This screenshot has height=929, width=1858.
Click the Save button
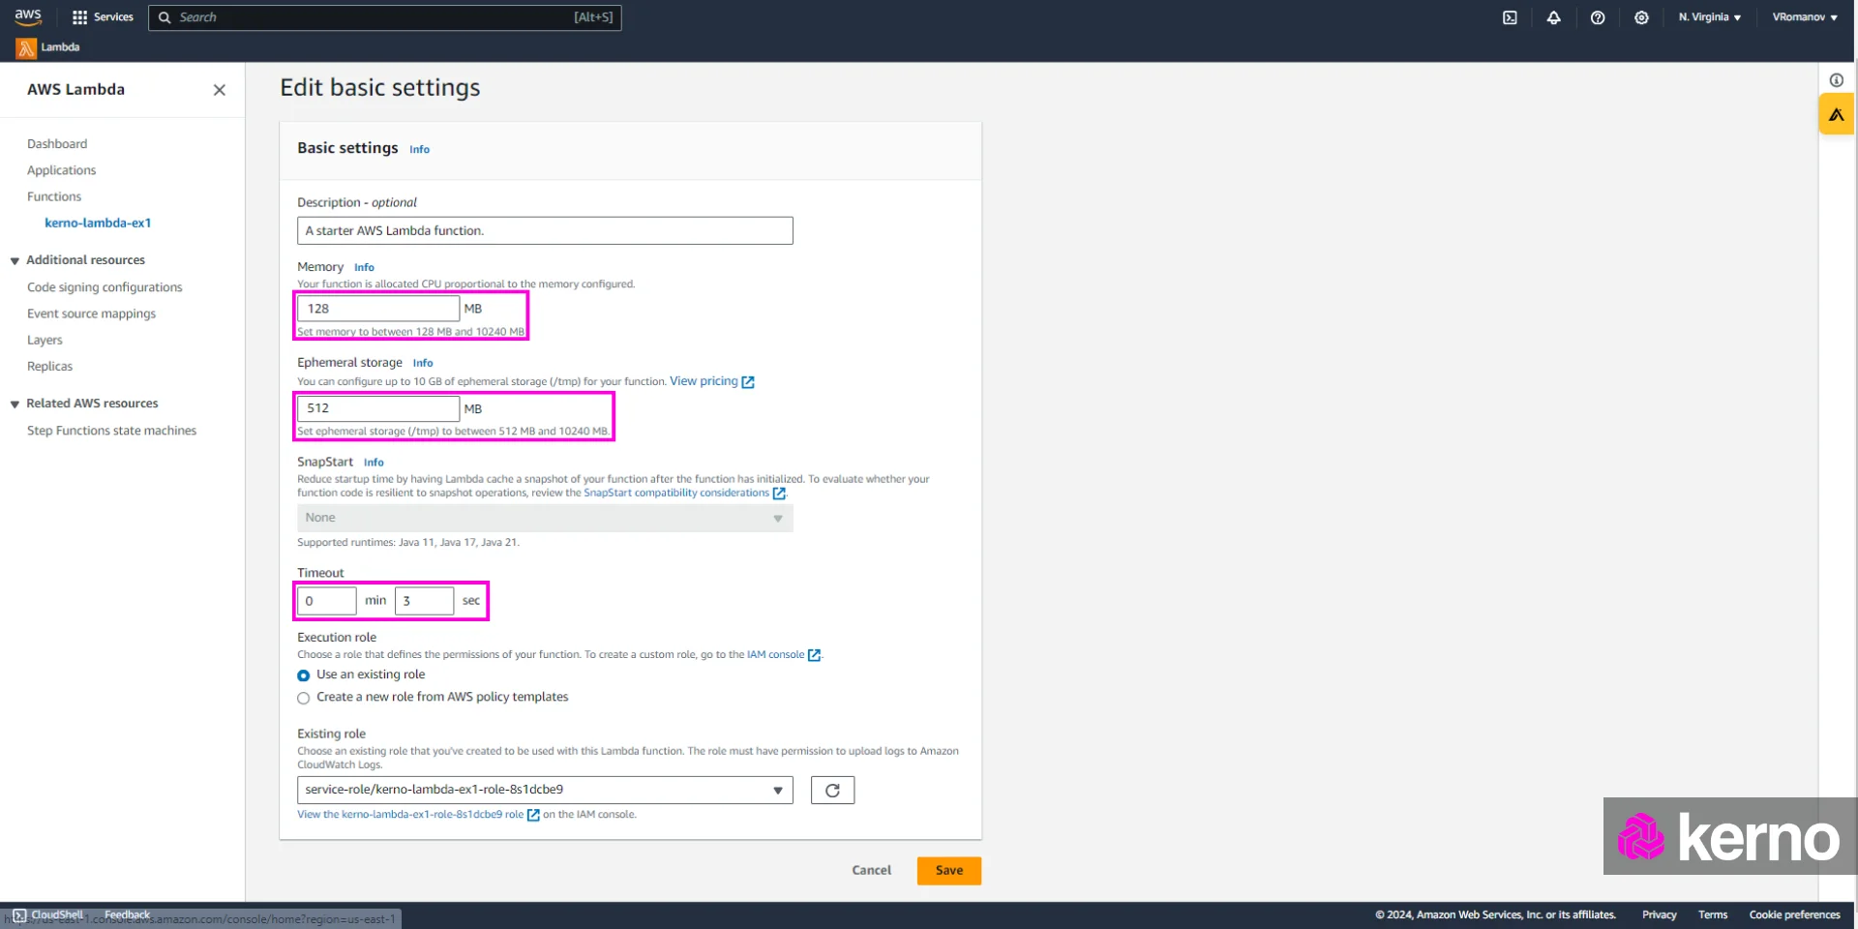click(949, 871)
